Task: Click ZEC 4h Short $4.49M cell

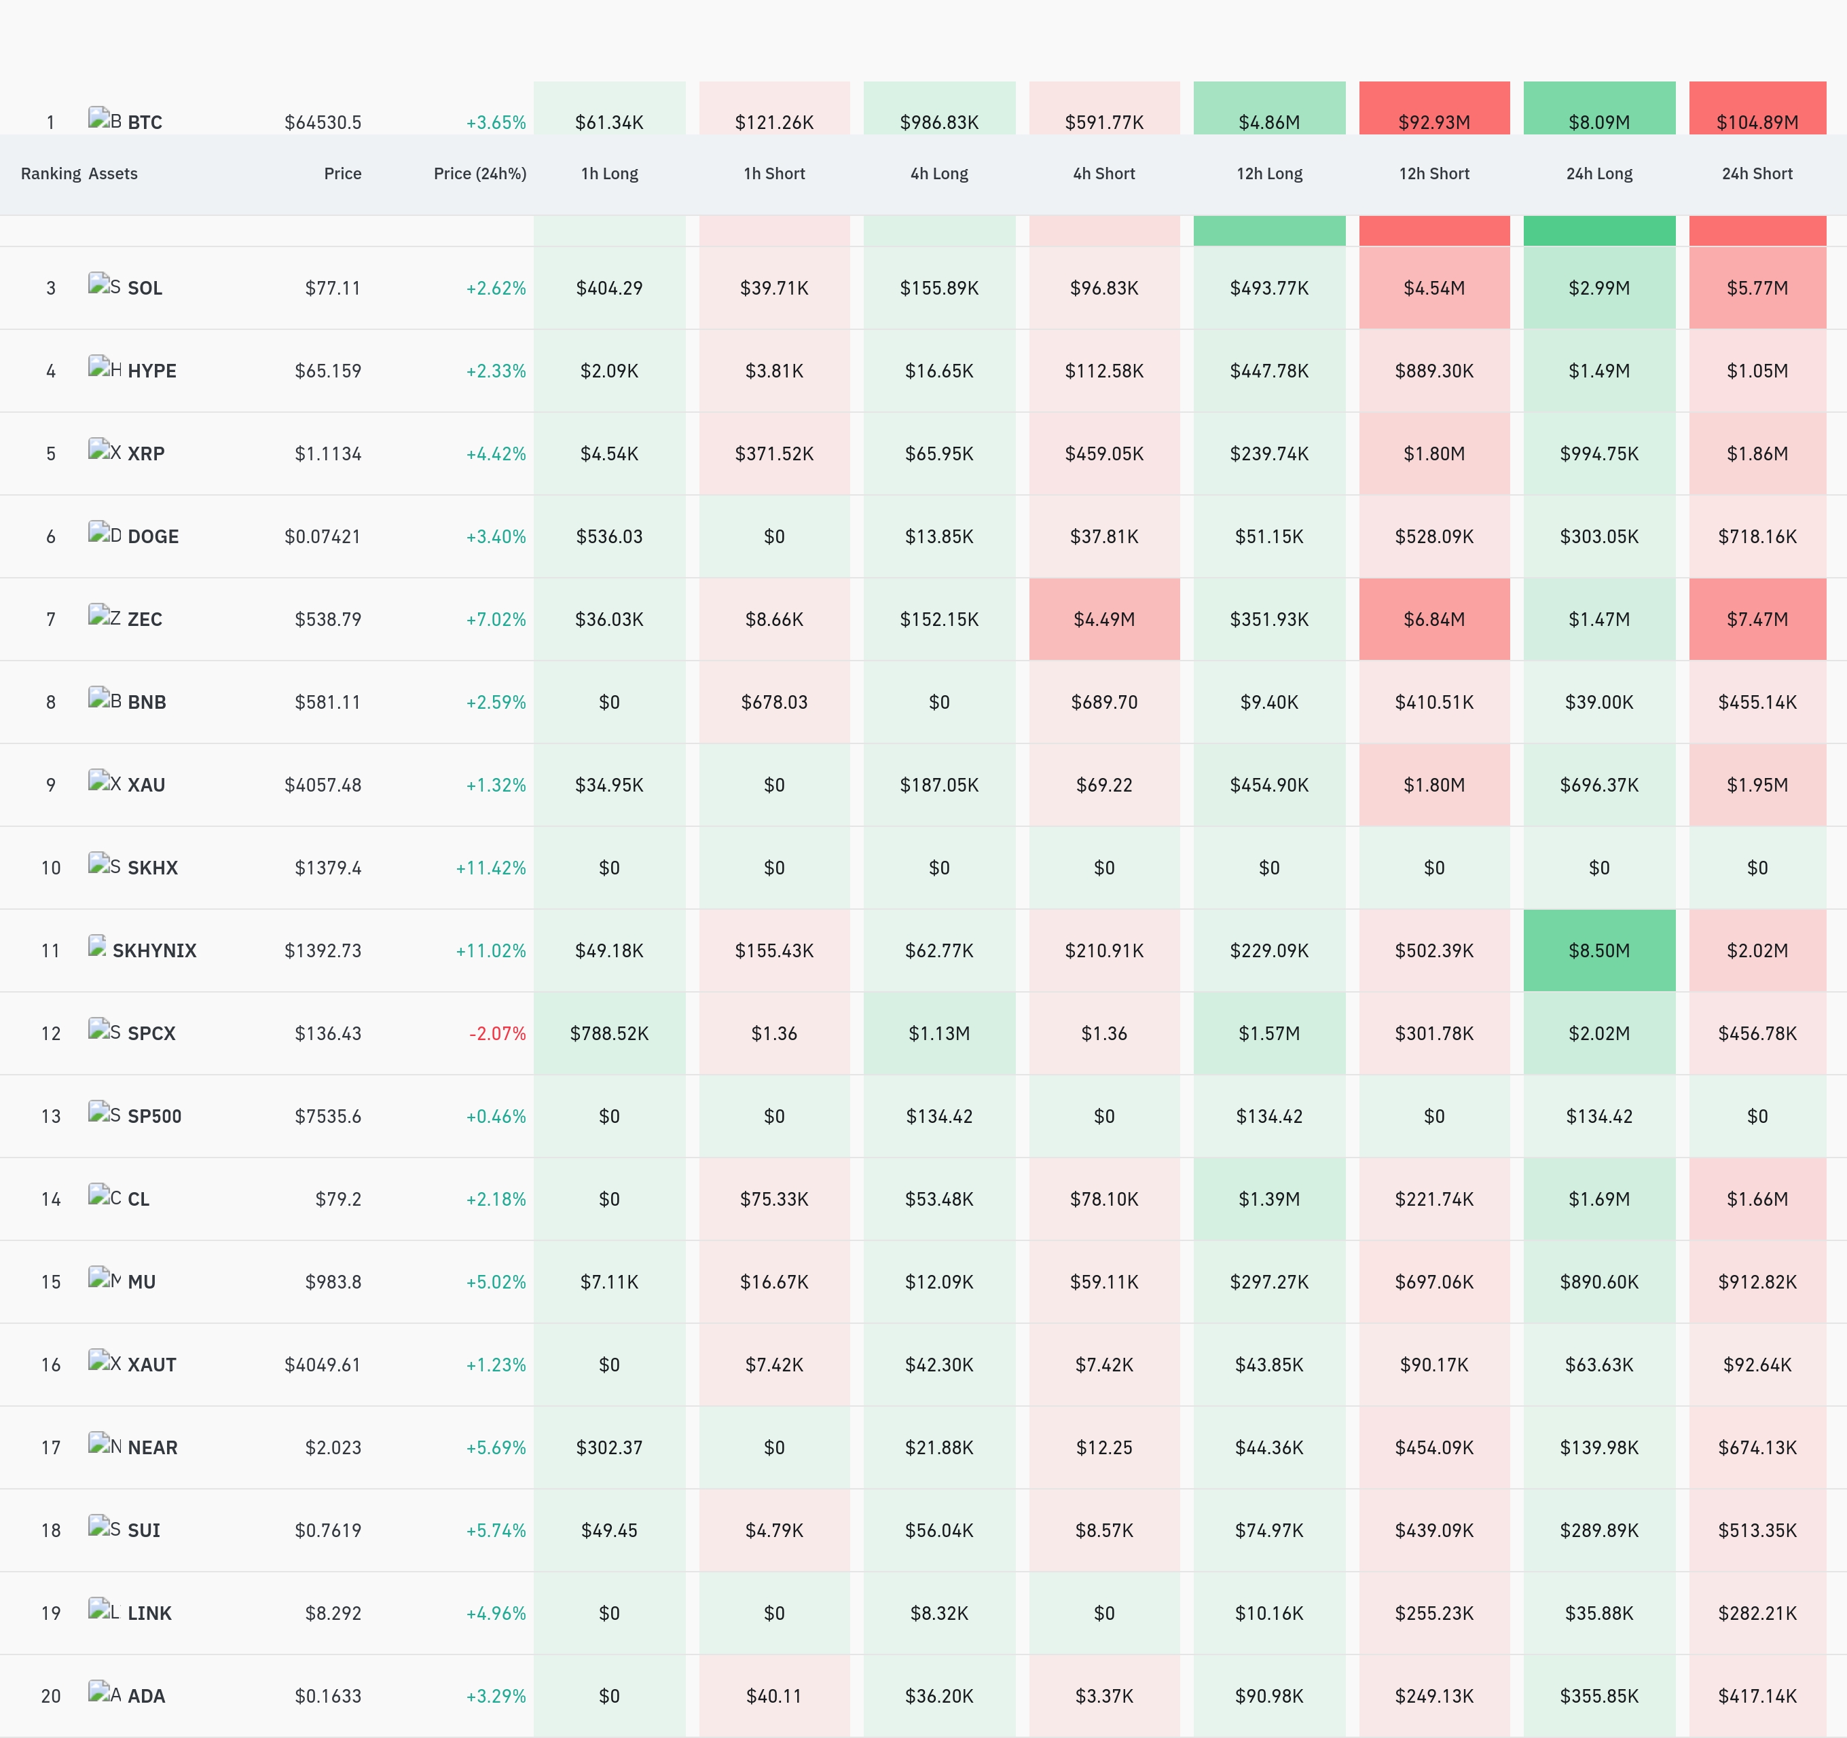Action: coord(1103,620)
